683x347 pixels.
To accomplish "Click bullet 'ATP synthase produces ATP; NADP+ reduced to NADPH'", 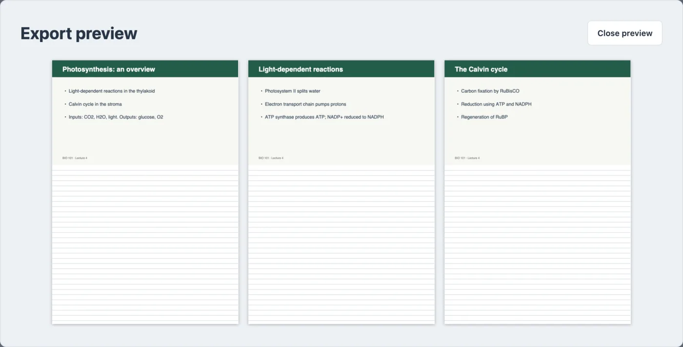I will coord(324,117).
